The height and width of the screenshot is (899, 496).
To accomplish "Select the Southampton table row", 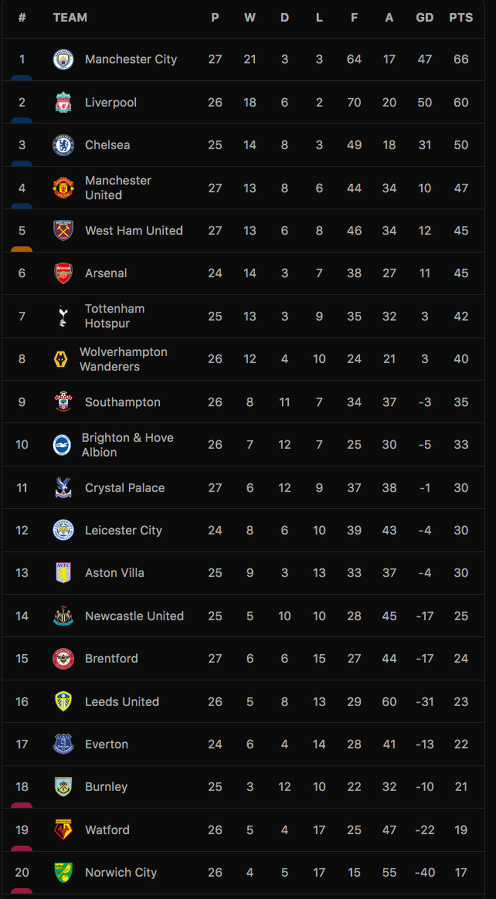I will click(x=243, y=402).
